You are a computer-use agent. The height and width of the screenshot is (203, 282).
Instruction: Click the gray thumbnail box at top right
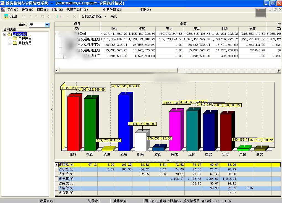click(x=260, y=13)
